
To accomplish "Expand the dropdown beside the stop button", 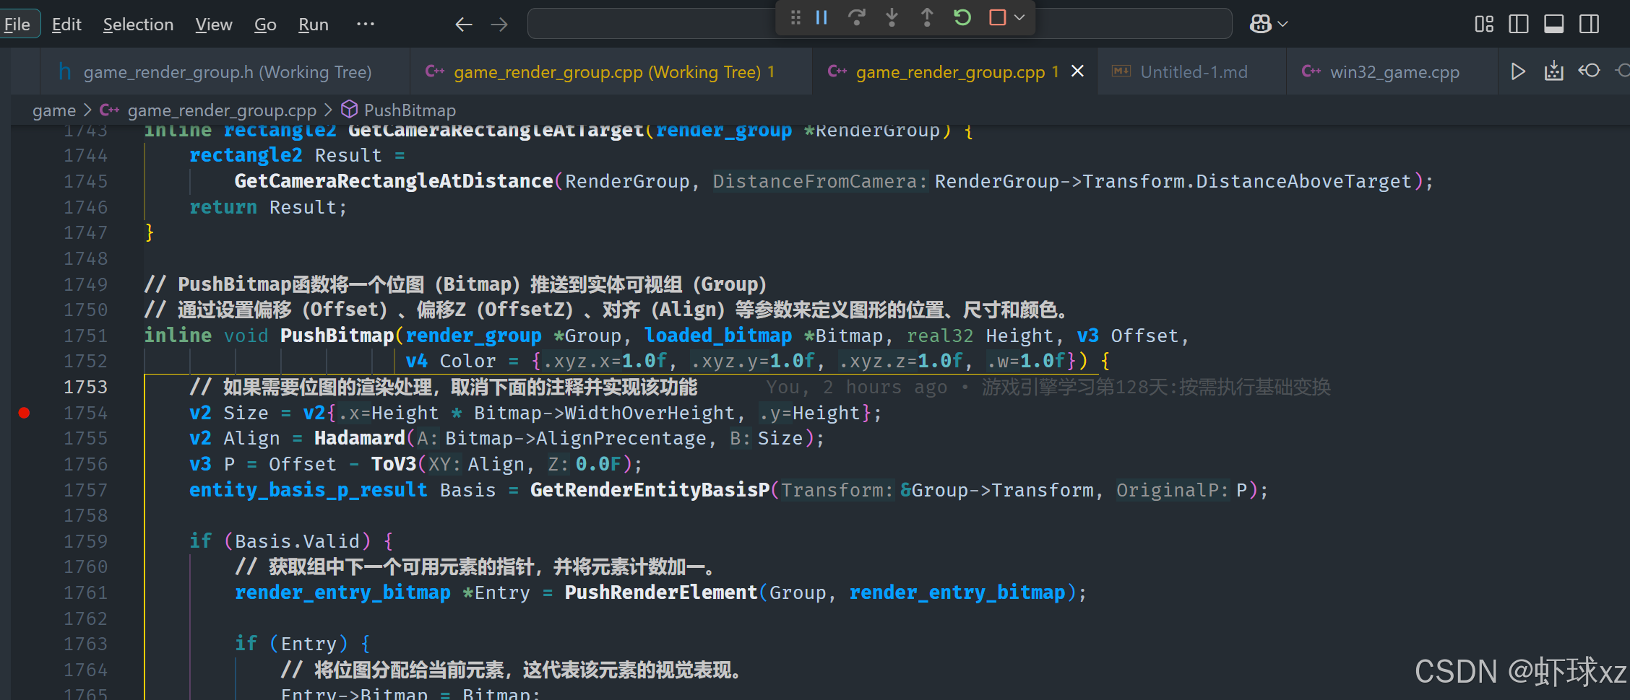I will click(x=1019, y=17).
